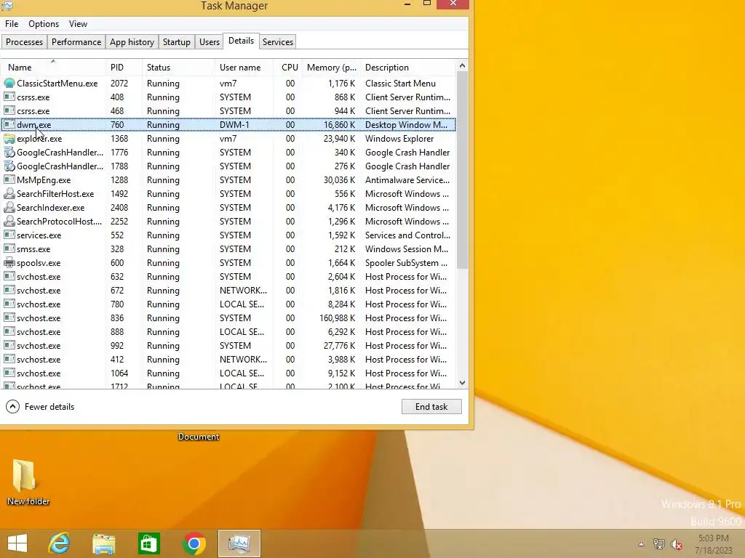Click the process list scrollbar thumb
This screenshot has width=745, height=558.
point(462,170)
